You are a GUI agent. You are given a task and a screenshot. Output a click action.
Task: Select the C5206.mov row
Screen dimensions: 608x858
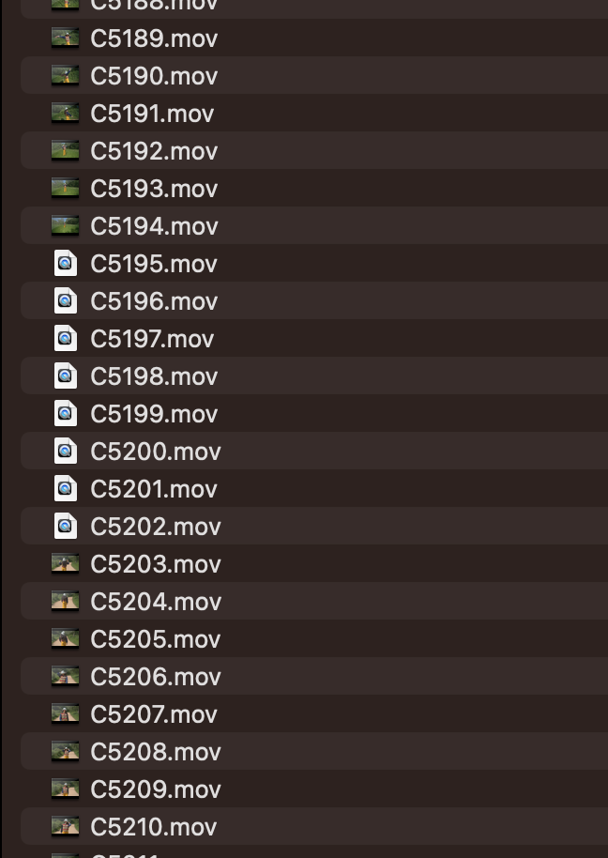[x=314, y=676]
